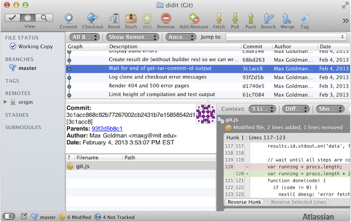Image resolution: width=351 pixels, height=222 pixels.
Task: Pull changes with the Pull icon
Action: coord(235,20)
